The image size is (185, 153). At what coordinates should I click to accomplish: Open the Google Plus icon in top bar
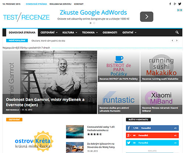[175, 4]
